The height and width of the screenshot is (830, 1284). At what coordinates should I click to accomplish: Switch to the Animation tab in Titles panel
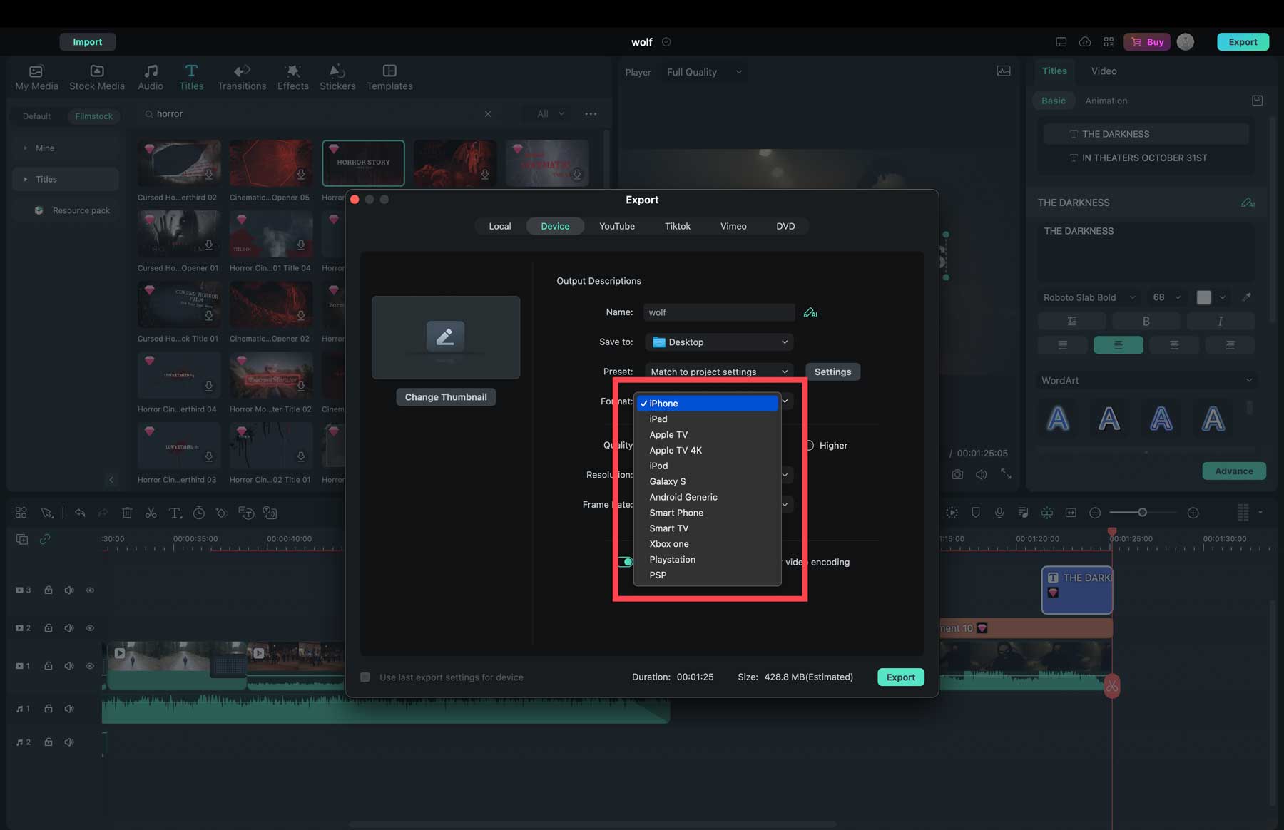(1106, 101)
